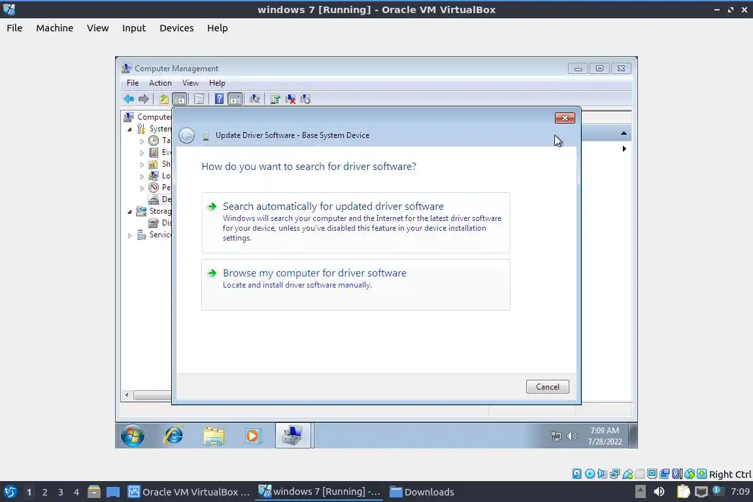Open the Windows 7 Start button

click(133, 435)
